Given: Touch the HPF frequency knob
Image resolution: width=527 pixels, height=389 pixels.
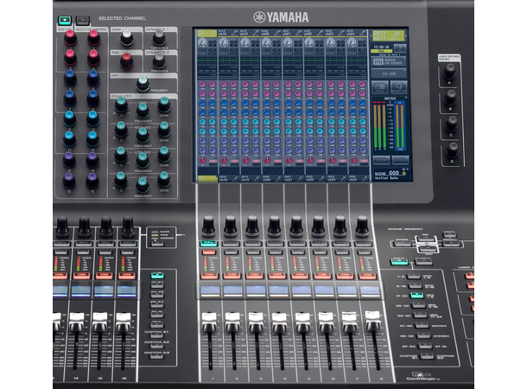Looking at the screenshot, I should (143, 84).
